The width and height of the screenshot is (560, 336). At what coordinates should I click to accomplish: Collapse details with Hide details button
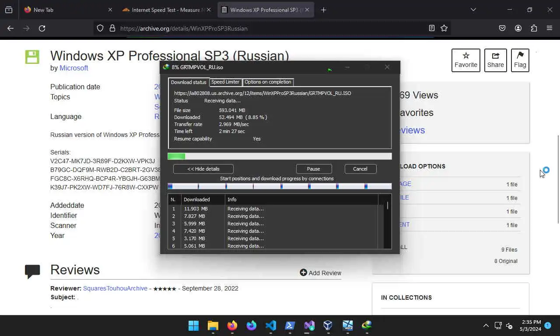pos(203,169)
